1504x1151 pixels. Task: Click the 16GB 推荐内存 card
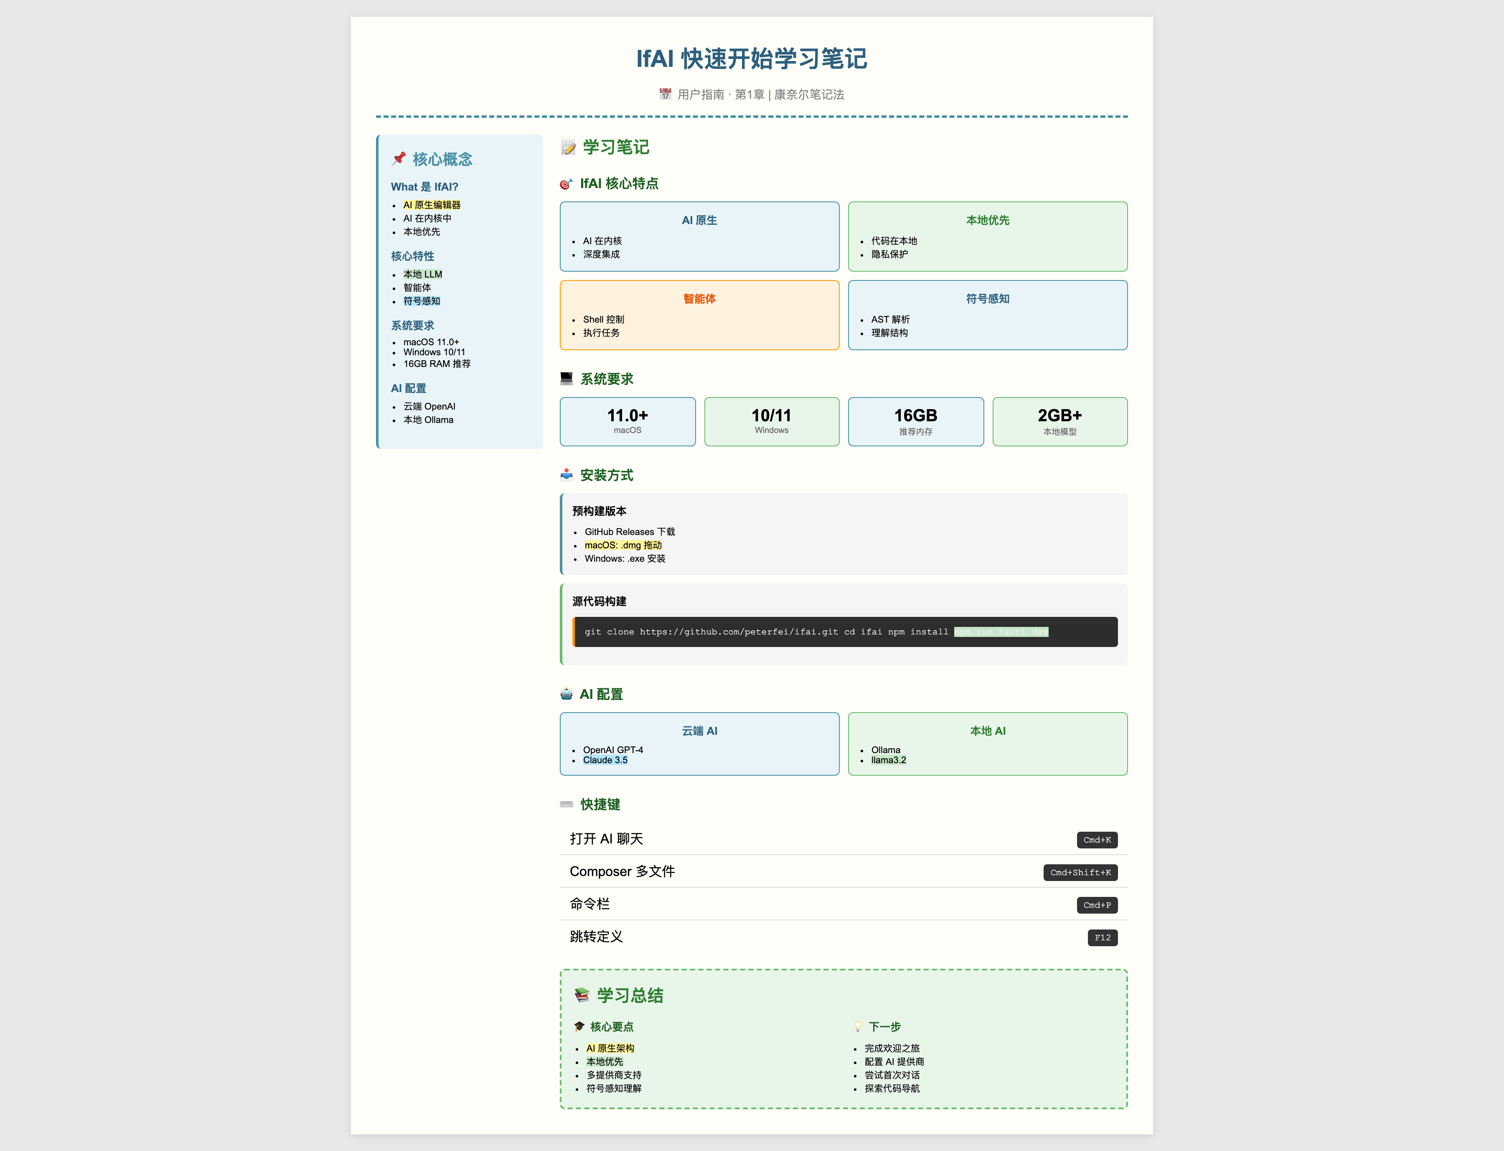click(x=915, y=421)
